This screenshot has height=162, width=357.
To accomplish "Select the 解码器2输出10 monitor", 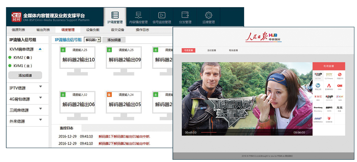I will coord(78,59).
